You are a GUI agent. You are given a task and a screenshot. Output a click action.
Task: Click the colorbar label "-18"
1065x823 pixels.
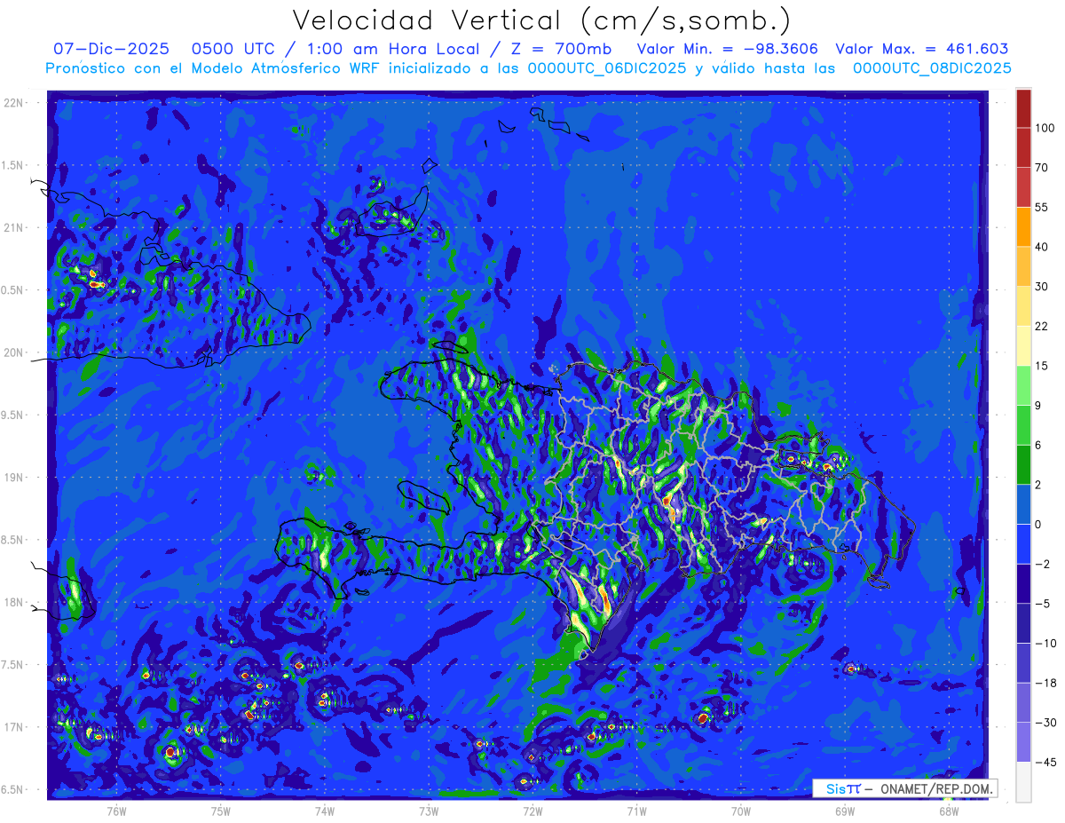[x=1045, y=684]
